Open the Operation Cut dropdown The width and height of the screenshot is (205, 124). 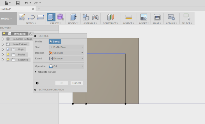coord(66,66)
